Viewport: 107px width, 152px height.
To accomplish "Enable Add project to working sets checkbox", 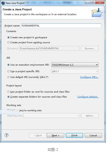I will (x=8, y=110).
